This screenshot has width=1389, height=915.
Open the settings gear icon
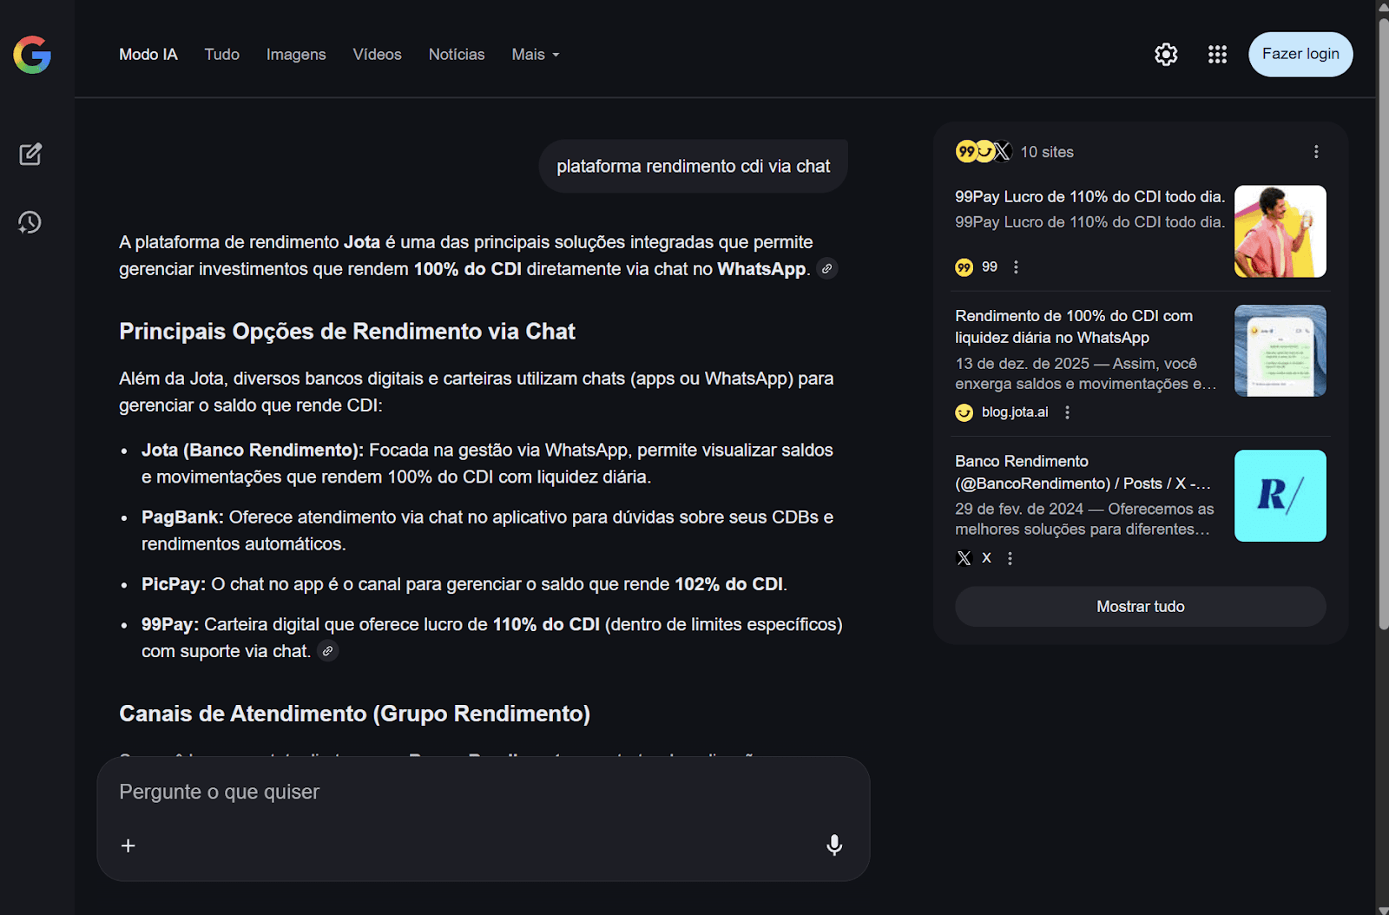pyautogui.click(x=1166, y=55)
